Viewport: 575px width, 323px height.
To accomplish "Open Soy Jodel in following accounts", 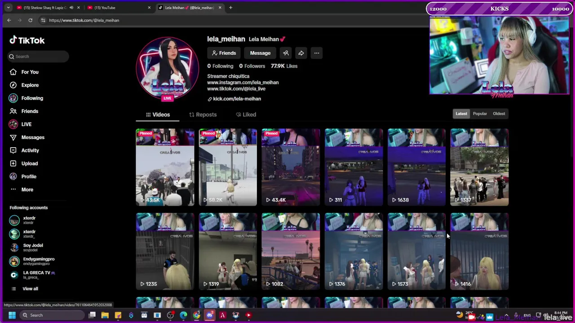I will coord(27,247).
